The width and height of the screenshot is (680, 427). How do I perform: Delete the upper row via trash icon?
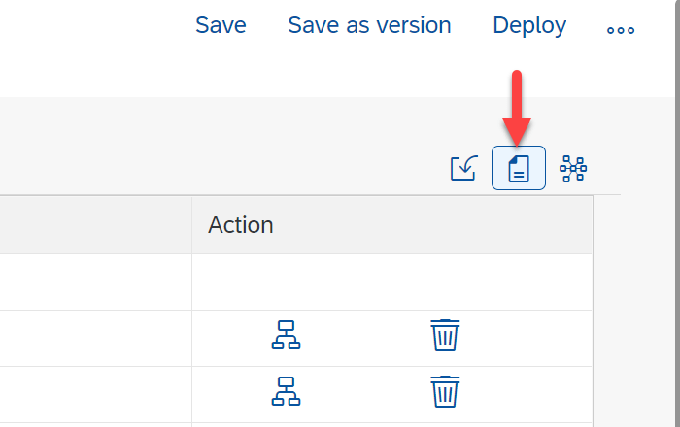[x=445, y=335]
